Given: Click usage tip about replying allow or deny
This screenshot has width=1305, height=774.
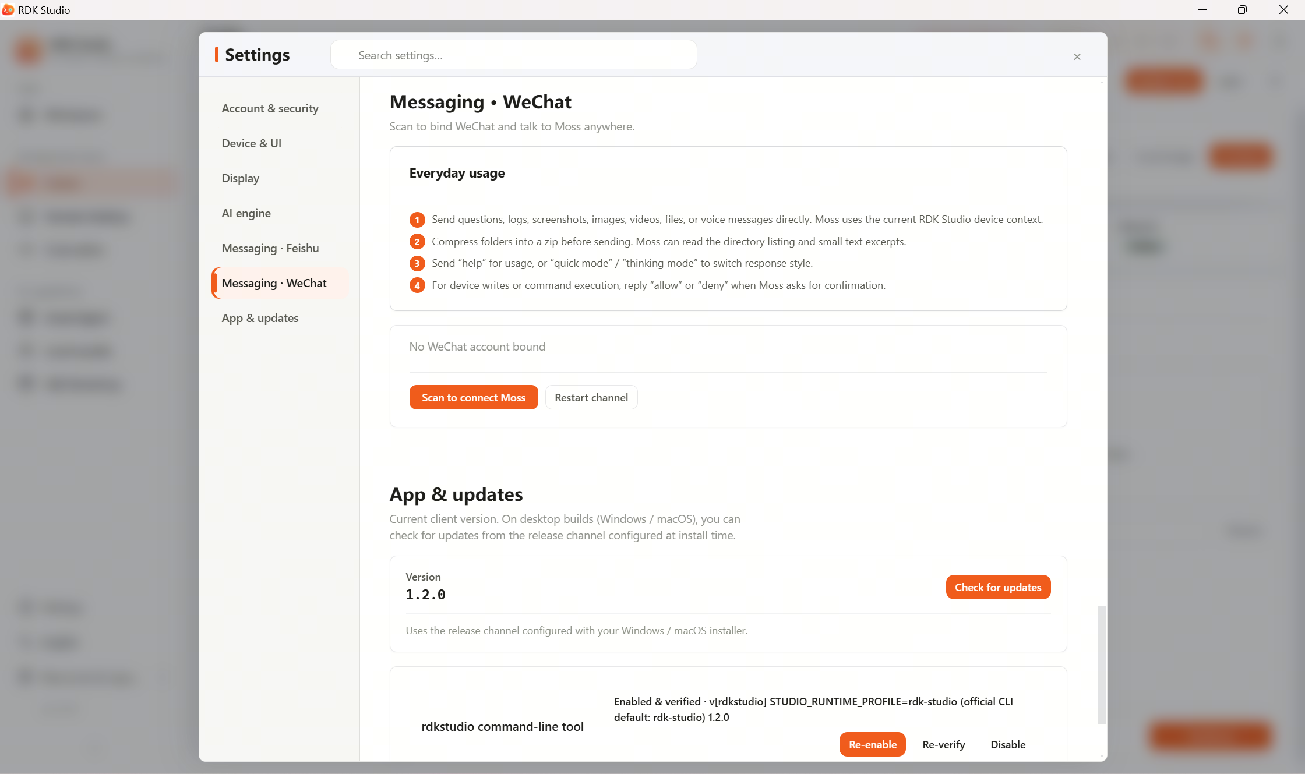Looking at the screenshot, I should coord(658,285).
